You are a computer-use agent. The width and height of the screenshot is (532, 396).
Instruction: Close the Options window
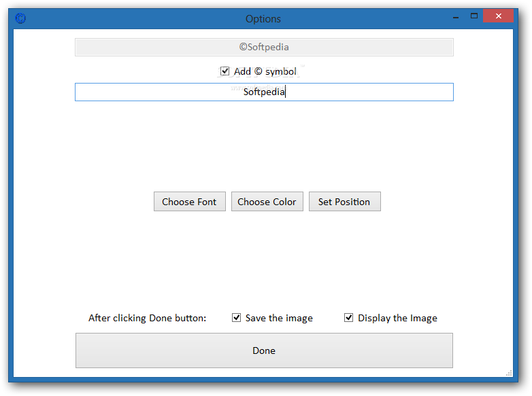point(498,16)
